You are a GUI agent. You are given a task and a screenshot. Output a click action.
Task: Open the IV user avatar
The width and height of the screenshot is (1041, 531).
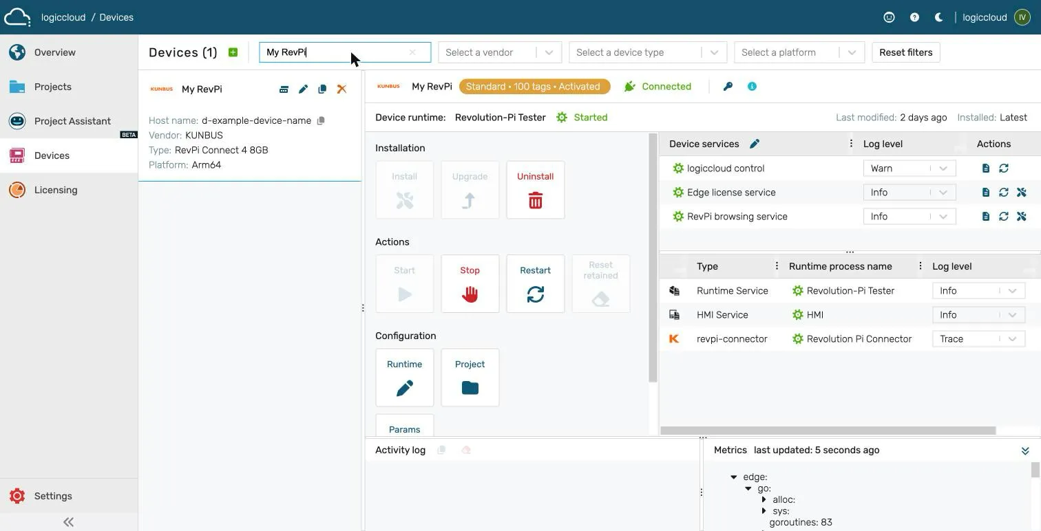tap(1022, 17)
